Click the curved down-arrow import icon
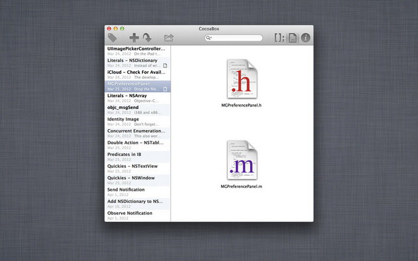Viewport: 418px width, 261px height. (147, 38)
